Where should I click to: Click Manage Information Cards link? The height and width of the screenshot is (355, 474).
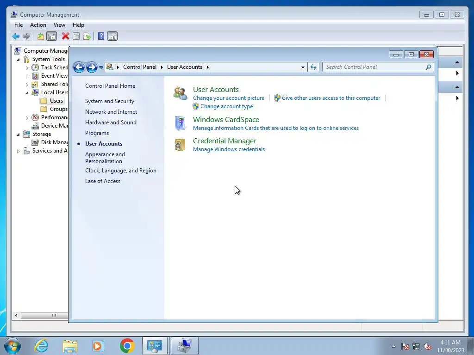276,128
